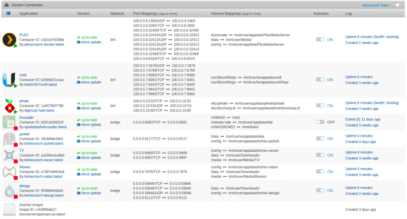Open the Movies application name link
Image resolution: width=407 pixels, height=219 pixels.
25,167
